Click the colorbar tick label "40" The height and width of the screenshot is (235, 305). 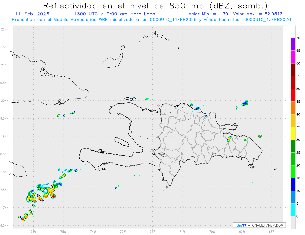coord(298,114)
